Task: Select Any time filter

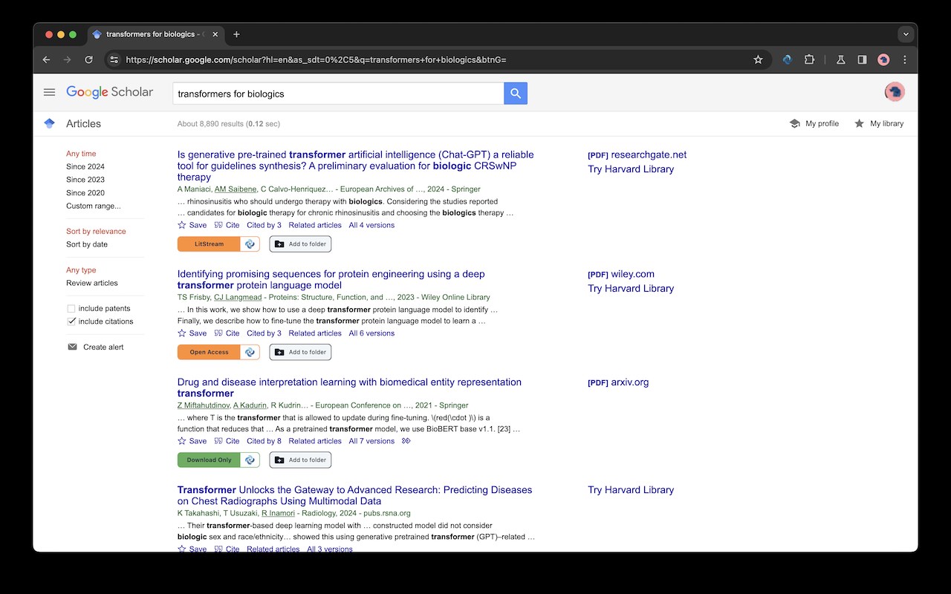Action: coord(81,154)
